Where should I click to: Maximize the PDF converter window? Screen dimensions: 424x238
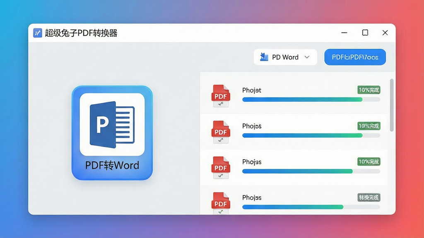[x=365, y=33]
